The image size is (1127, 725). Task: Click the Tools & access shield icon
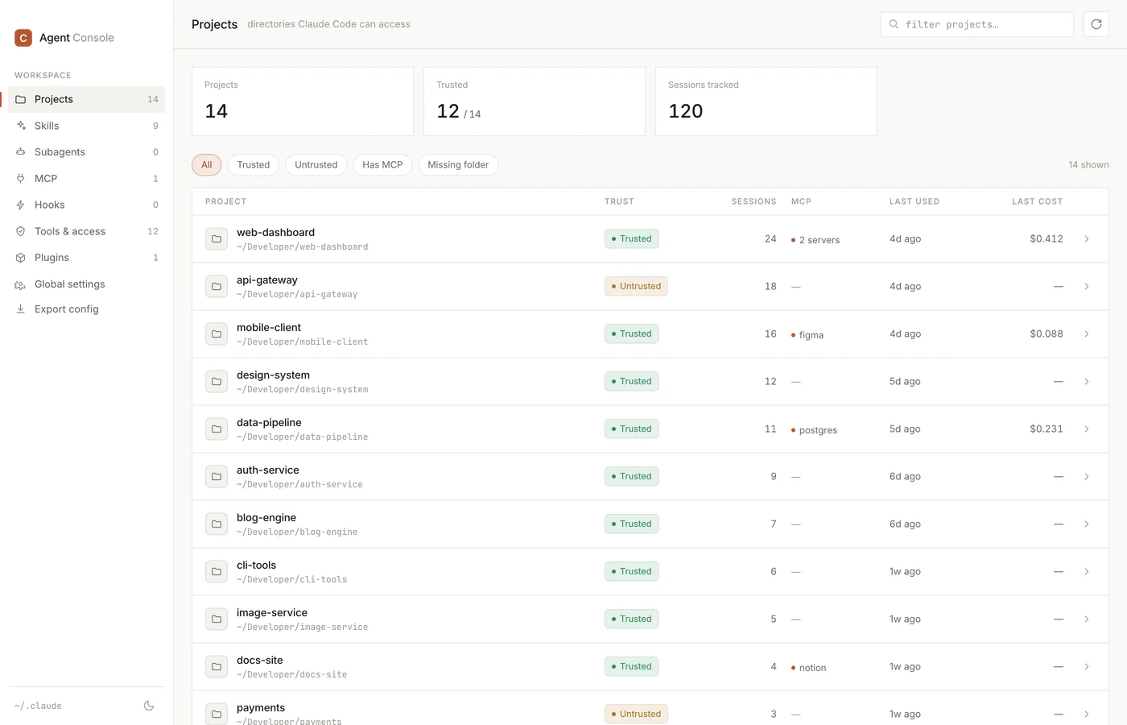(x=21, y=231)
